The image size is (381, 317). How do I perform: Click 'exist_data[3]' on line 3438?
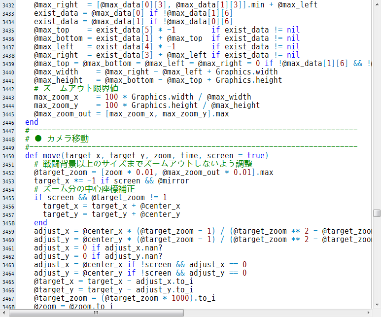click(124, 55)
